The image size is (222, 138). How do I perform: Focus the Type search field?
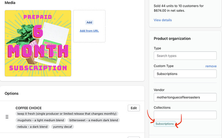pos(185,56)
